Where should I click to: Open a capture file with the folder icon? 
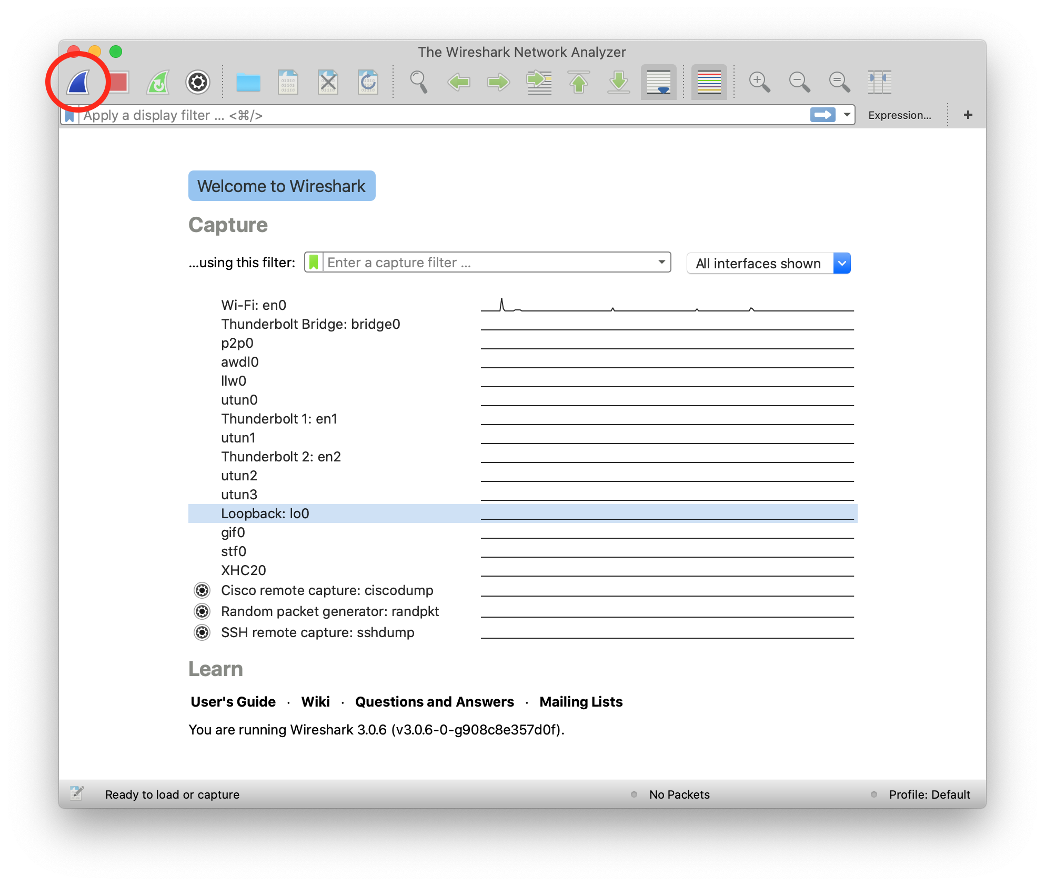(x=248, y=83)
